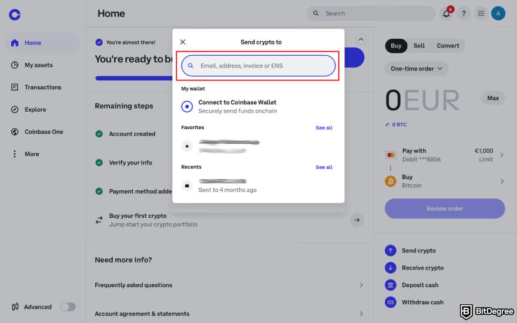Toggle Advanced mode switch
The width and height of the screenshot is (517, 323).
coord(68,307)
